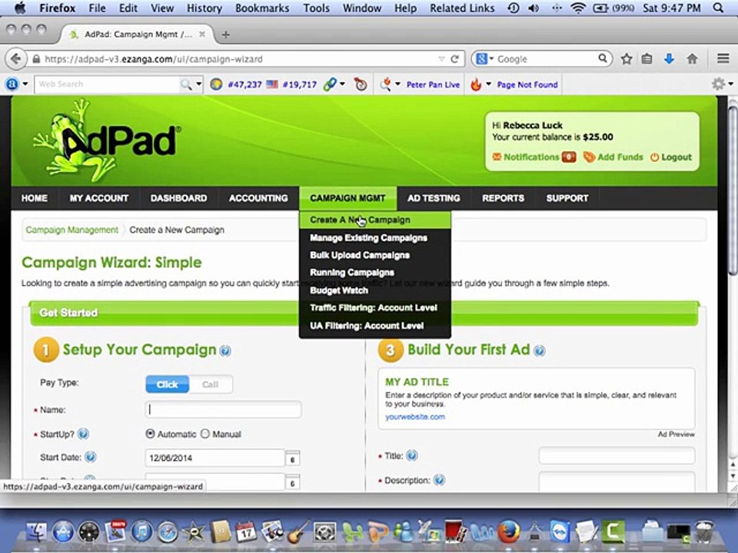Screen dimensions: 738x553
Task: Open the Notifications envelope in account box
Action: coord(497,157)
